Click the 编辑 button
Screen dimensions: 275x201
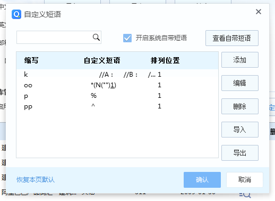[x=240, y=83]
